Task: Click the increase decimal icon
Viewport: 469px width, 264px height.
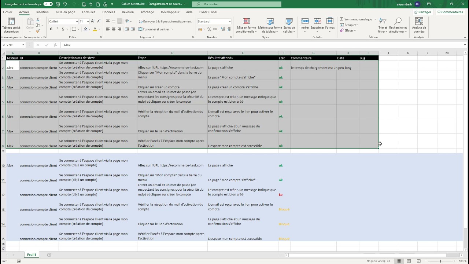Action: [x=222, y=29]
